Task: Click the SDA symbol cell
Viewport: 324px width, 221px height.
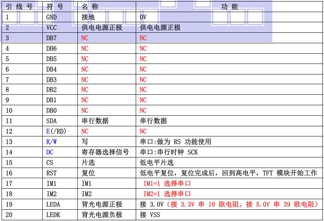Action: coord(51,121)
